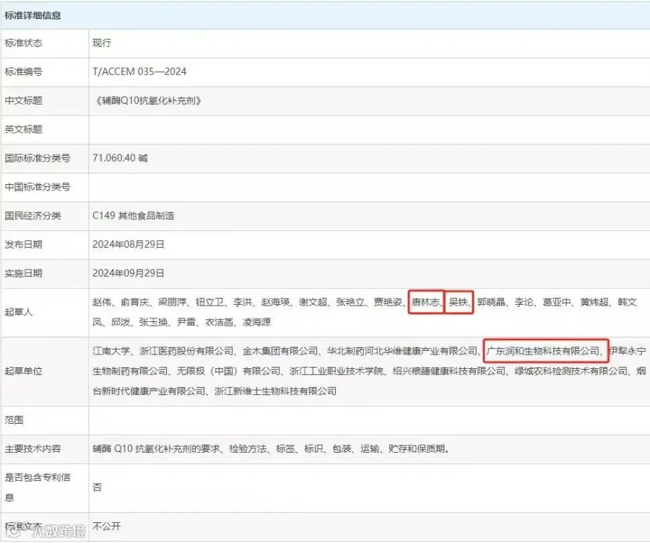Click the 是否包含专利信息 label
The image size is (650, 543).
(38, 487)
